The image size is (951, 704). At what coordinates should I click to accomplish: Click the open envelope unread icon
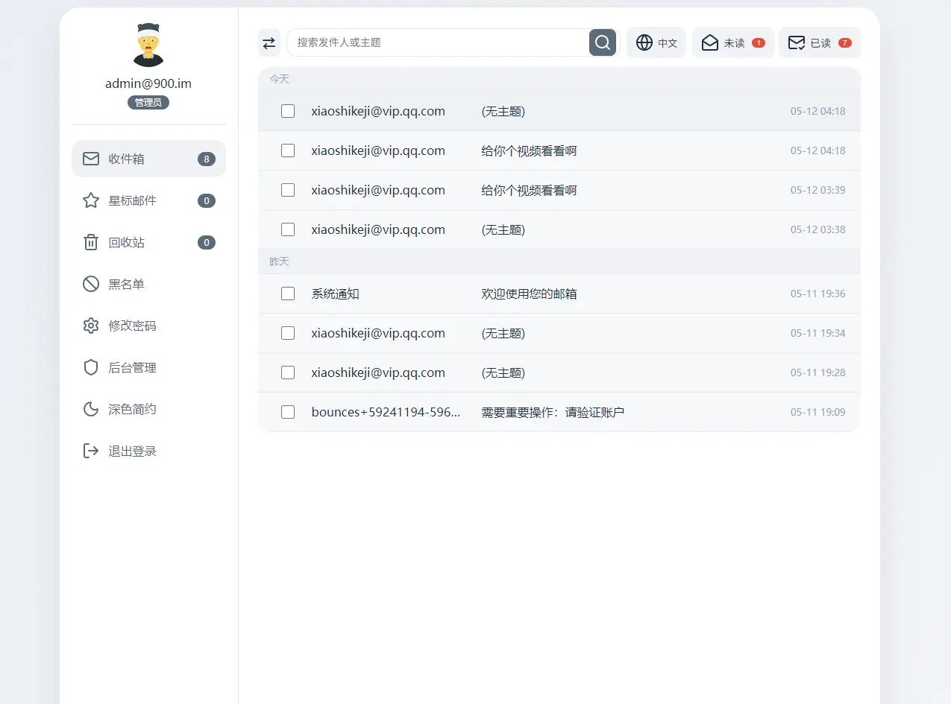pyautogui.click(x=710, y=42)
